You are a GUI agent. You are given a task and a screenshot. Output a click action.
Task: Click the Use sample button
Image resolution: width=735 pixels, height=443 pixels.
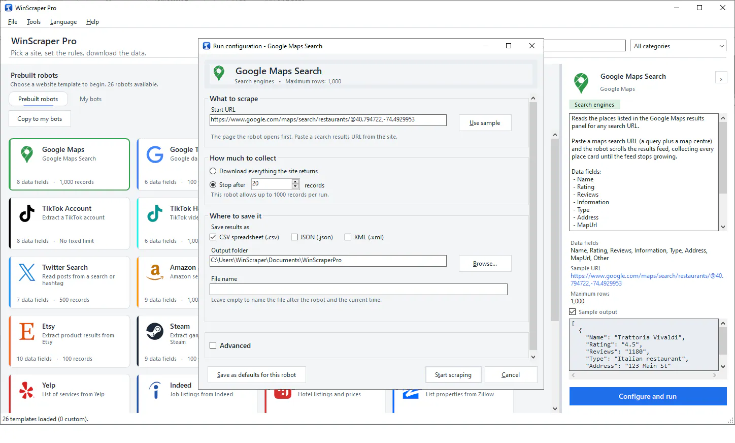(x=485, y=123)
